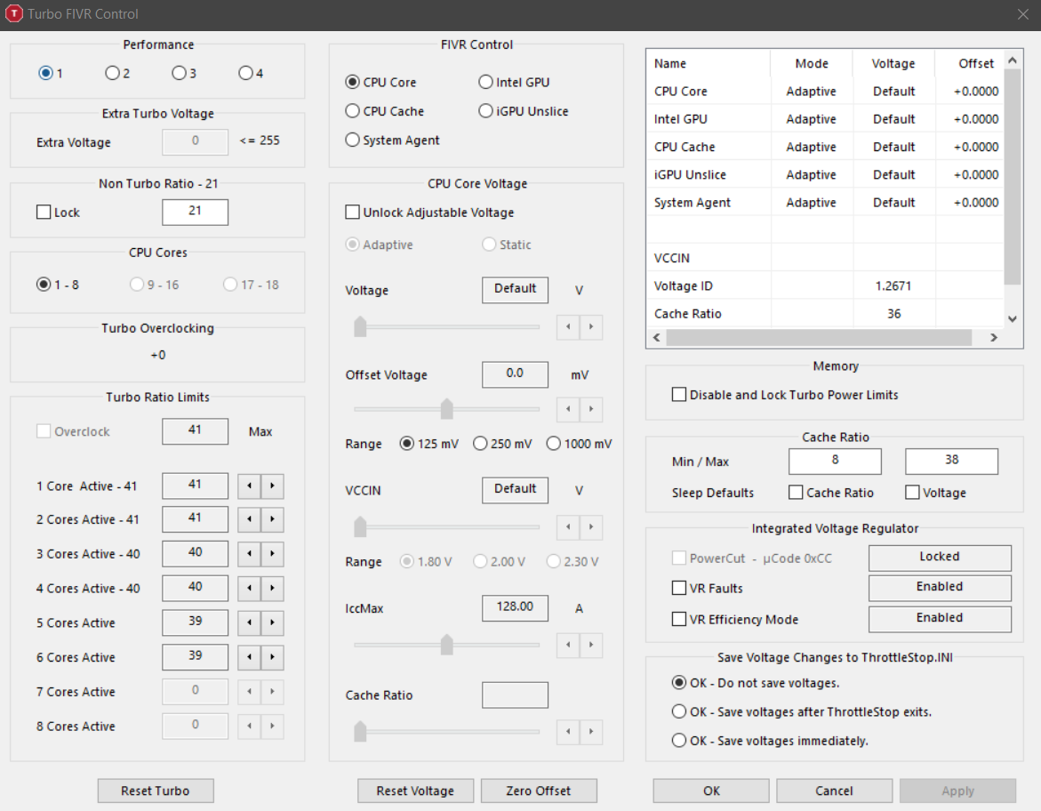Increase 5 Cores Active ratio arrow
This screenshot has height=811, width=1041.
(x=272, y=622)
